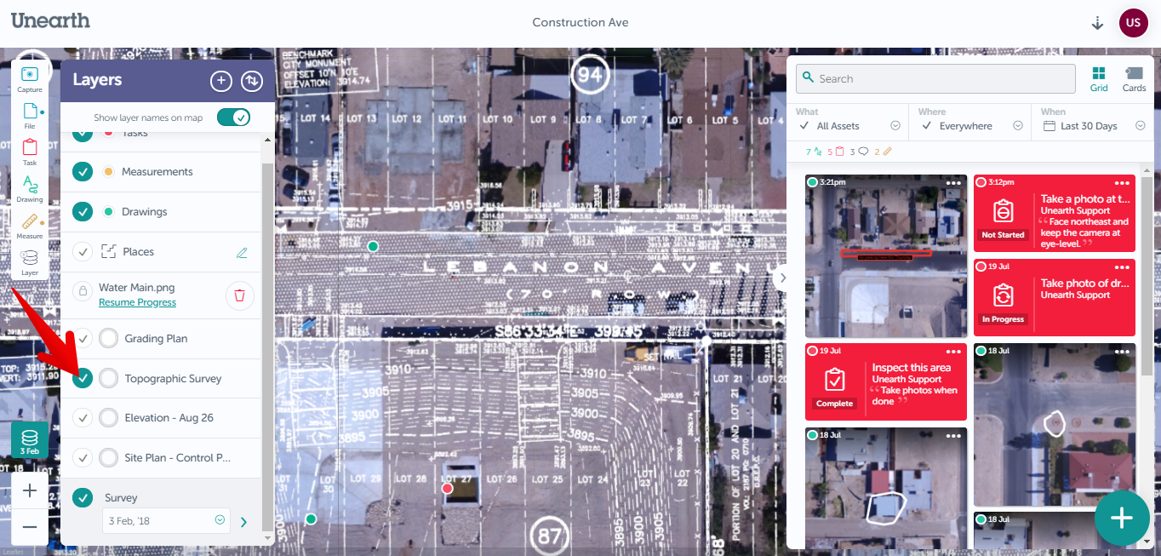Click the lock icon beside Water Main.png
The height and width of the screenshot is (556, 1161).
pyautogui.click(x=83, y=291)
